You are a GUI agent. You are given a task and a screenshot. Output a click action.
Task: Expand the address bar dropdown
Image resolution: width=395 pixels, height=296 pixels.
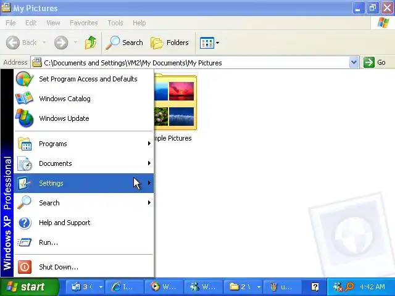click(x=354, y=62)
